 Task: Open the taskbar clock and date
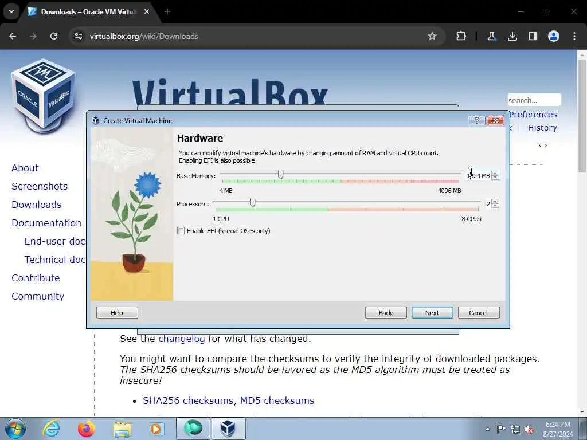558,429
